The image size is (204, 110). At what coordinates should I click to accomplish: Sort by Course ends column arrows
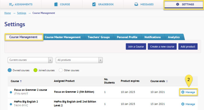[167, 81]
